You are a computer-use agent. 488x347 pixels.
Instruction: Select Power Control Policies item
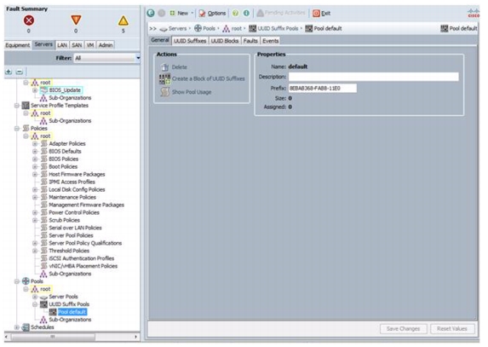[x=74, y=212]
